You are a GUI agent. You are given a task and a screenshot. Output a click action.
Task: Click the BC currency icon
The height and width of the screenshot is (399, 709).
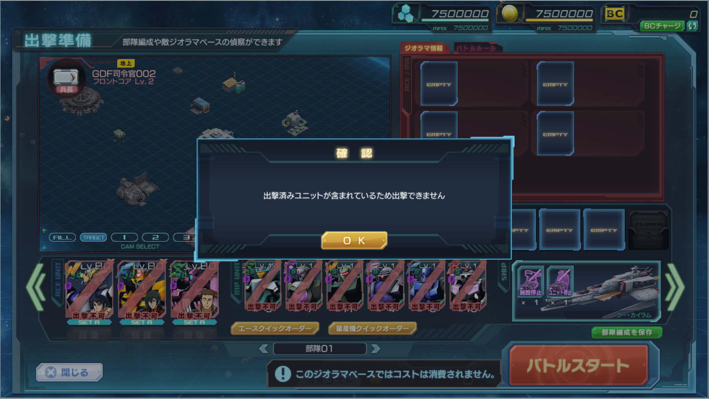click(x=615, y=14)
